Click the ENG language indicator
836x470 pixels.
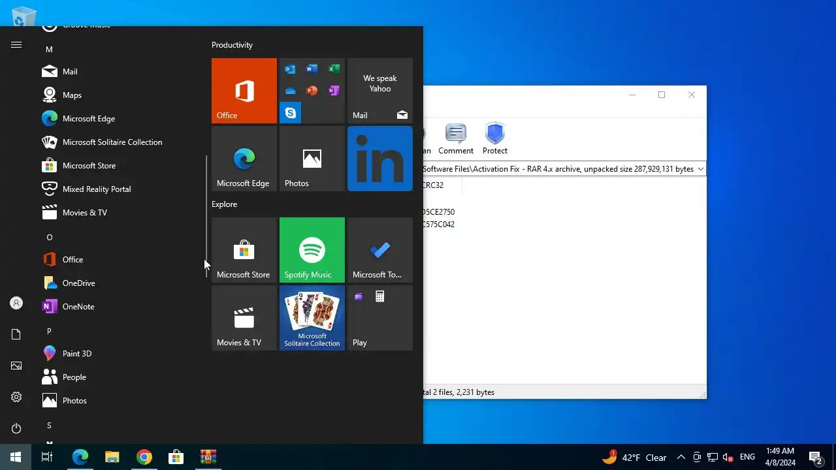click(747, 458)
